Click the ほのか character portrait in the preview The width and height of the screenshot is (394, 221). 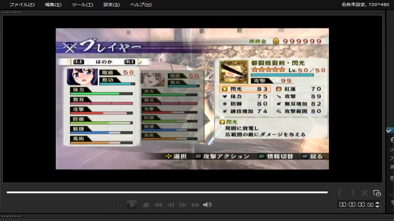82,77
